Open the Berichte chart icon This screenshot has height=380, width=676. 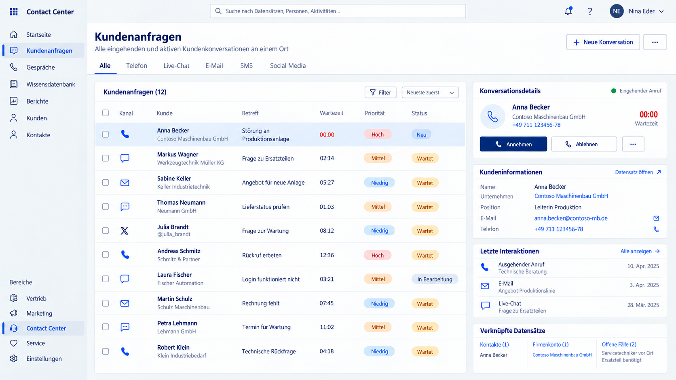(14, 101)
